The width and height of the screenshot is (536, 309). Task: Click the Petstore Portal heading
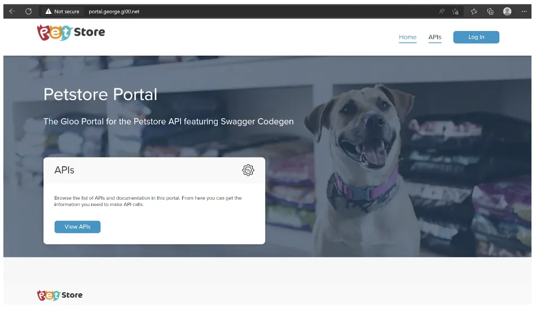(x=100, y=95)
